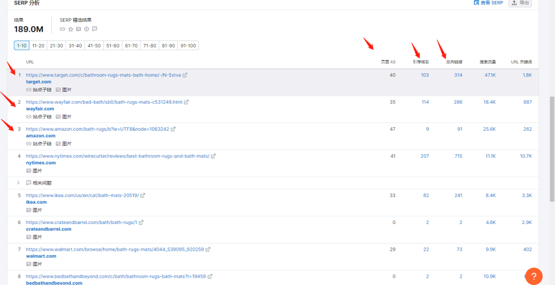Click the vertical scrollbar on the right

click(x=552, y=149)
